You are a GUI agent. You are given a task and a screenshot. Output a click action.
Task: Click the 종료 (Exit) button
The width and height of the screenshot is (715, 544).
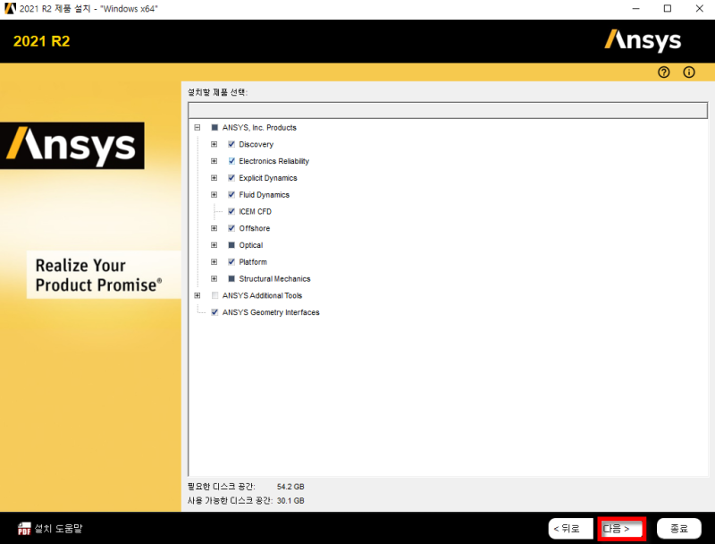click(678, 528)
